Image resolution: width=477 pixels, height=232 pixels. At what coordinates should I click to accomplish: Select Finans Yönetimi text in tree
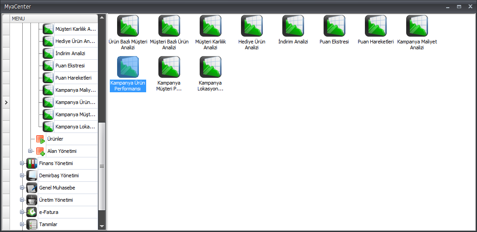56,163
